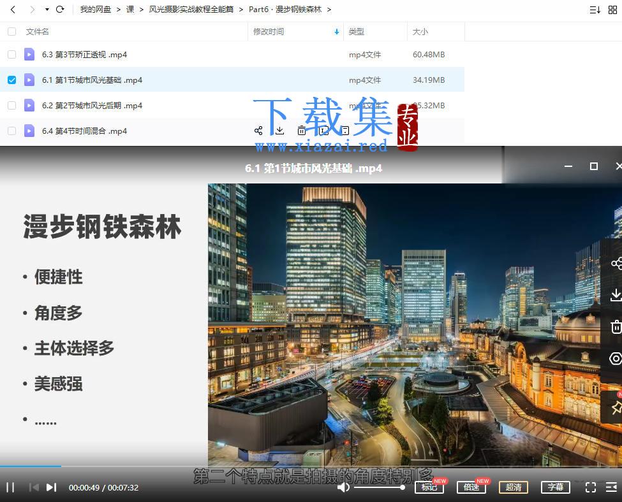Image resolution: width=622 pixels, height=502 pixels.
Task: Delete the video from player side panel
Action: pos(616,327)
